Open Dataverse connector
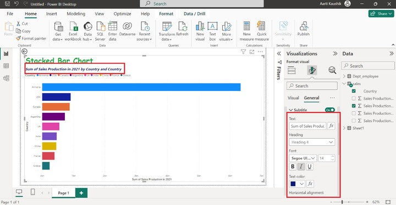This screenshot has width=396, height=205. (127, 29)
